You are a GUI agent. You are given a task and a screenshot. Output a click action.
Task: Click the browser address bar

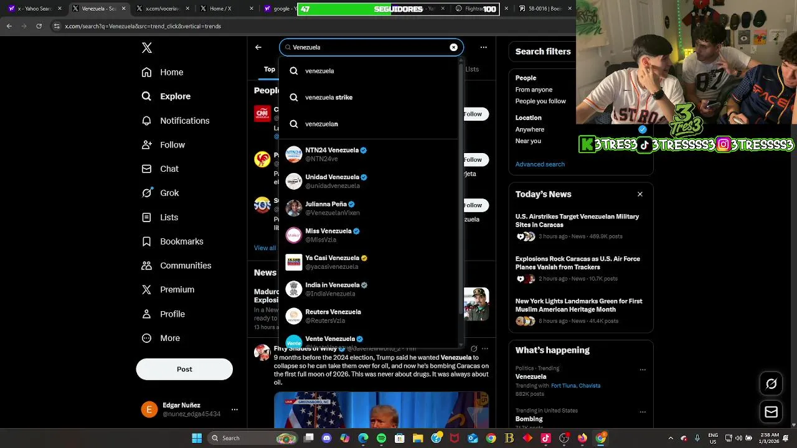[311, 26]
